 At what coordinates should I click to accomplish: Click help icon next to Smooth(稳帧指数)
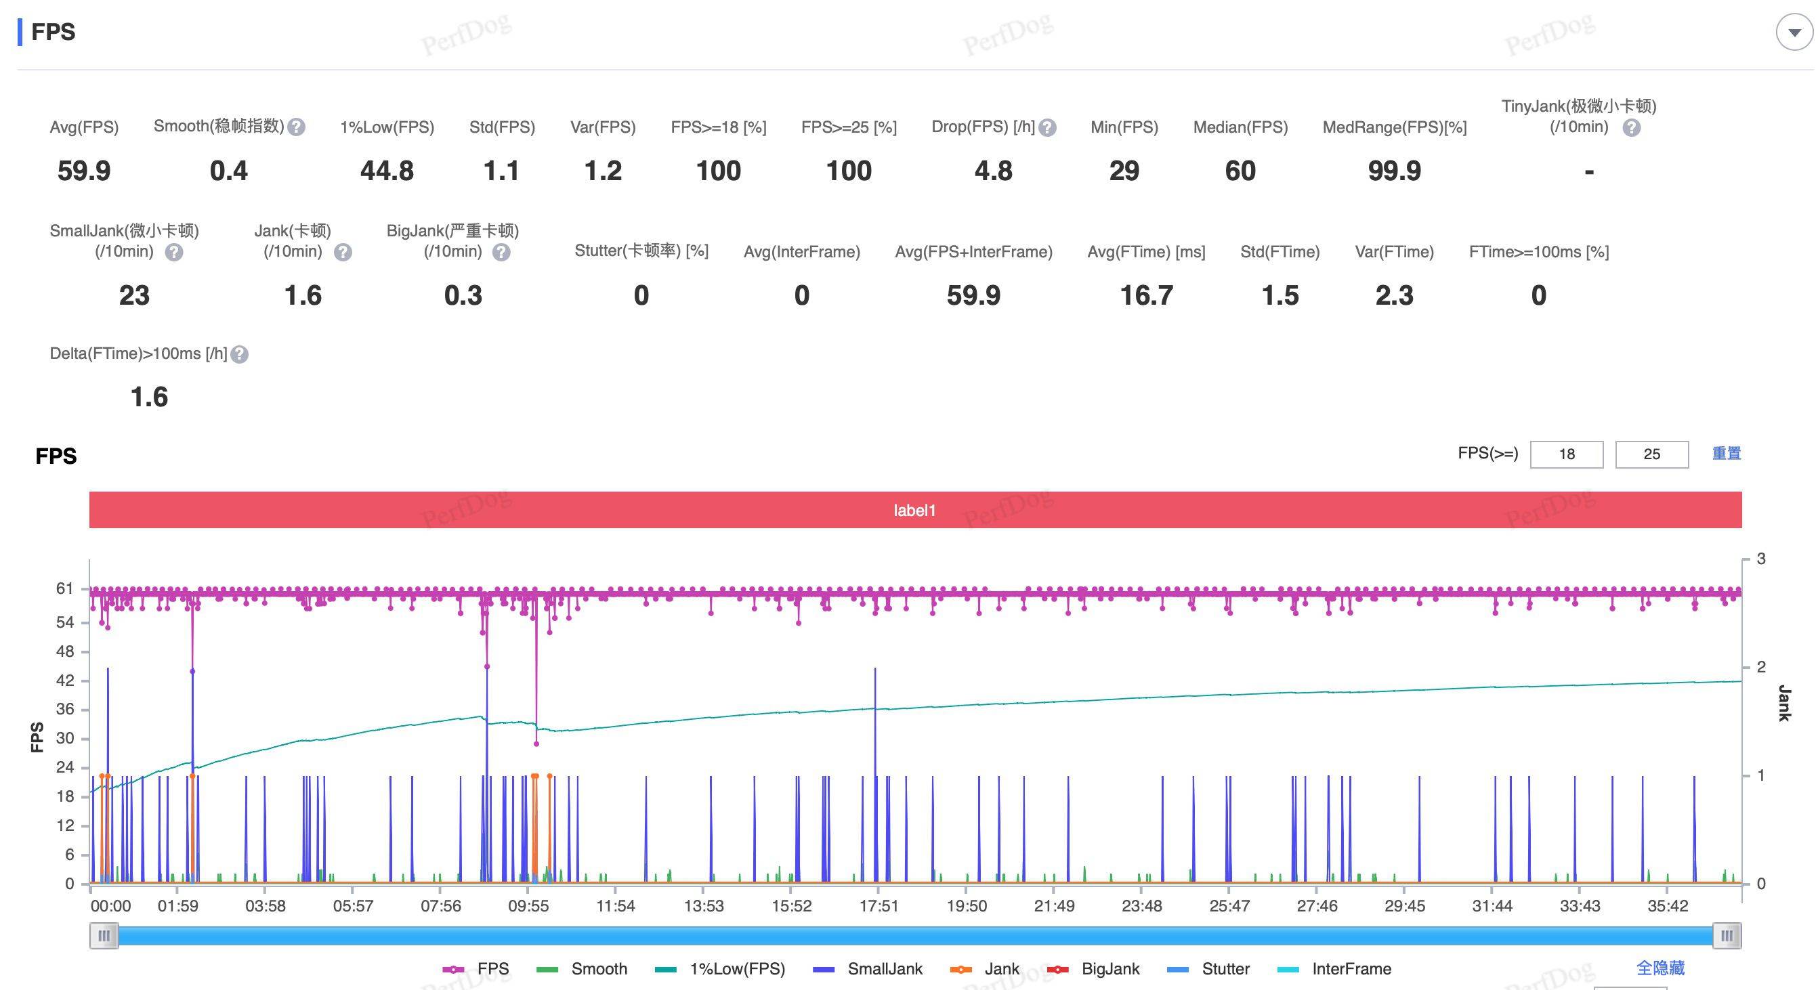(297, 127)
